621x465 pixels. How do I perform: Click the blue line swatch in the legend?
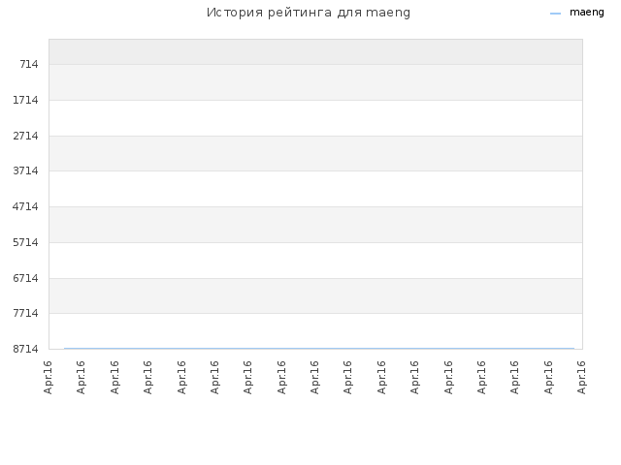click(x=555, y=14)
